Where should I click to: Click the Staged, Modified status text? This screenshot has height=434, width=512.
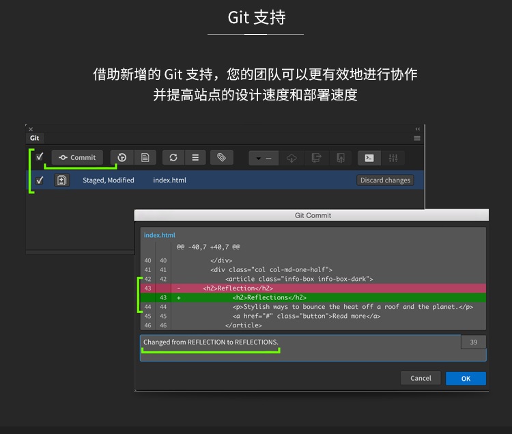(109, 180)
